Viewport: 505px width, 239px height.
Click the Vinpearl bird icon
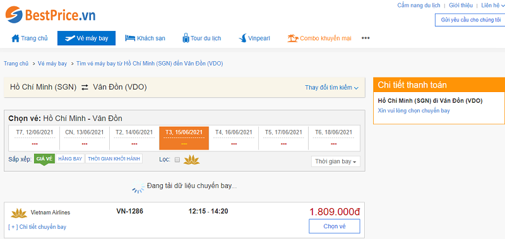coord(242,38)
